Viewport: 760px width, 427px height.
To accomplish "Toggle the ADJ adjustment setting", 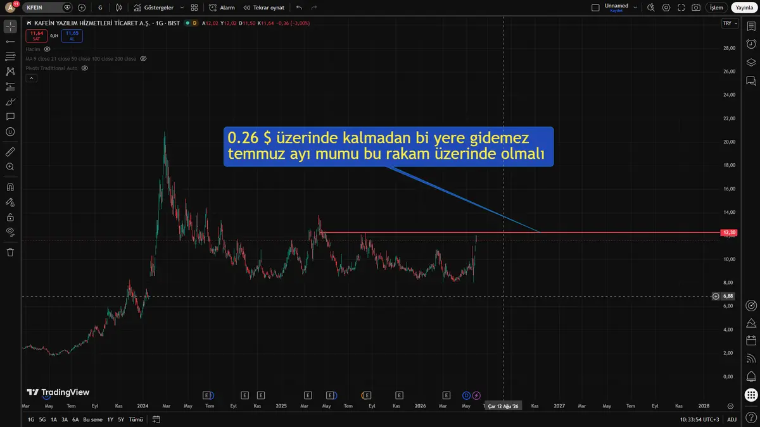I will pyautogui.click(x=731, y=419).
